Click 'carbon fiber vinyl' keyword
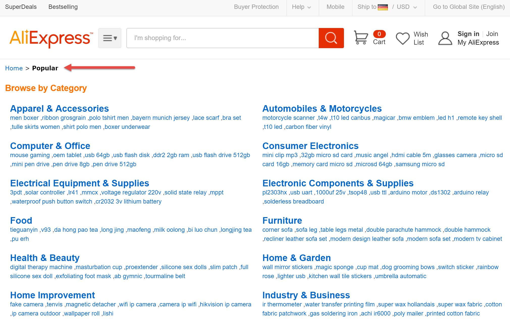The image size is (510, 319). 308,127
